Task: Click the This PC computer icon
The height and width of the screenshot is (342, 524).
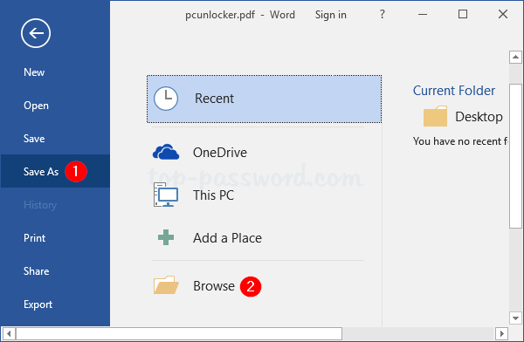Action: (x=166, y=195)
